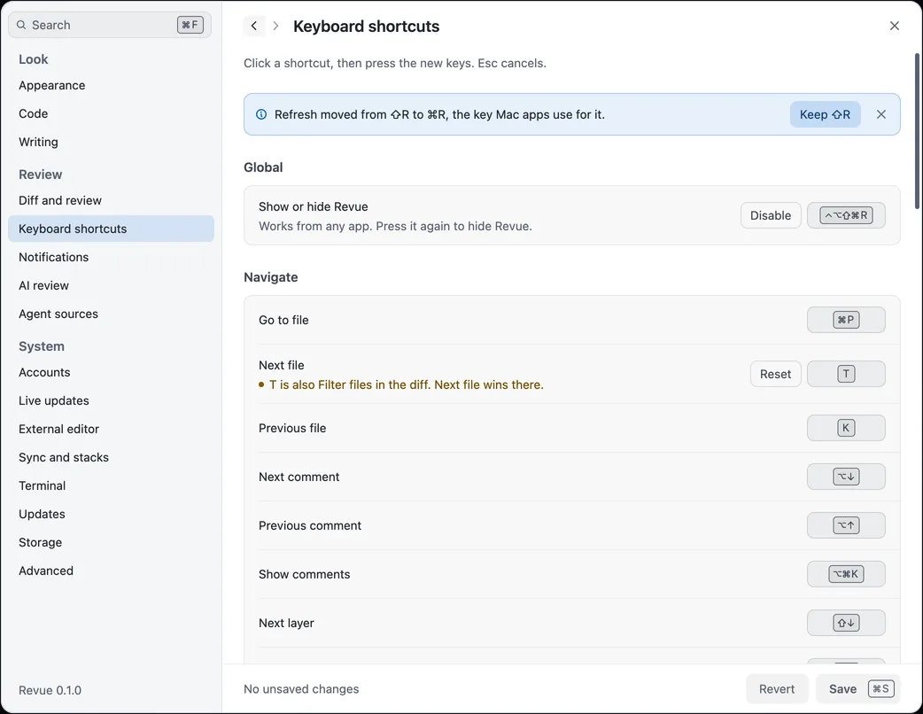Click the System section header
The height and width of the screenshot is (714, 923).
(42, 346)
